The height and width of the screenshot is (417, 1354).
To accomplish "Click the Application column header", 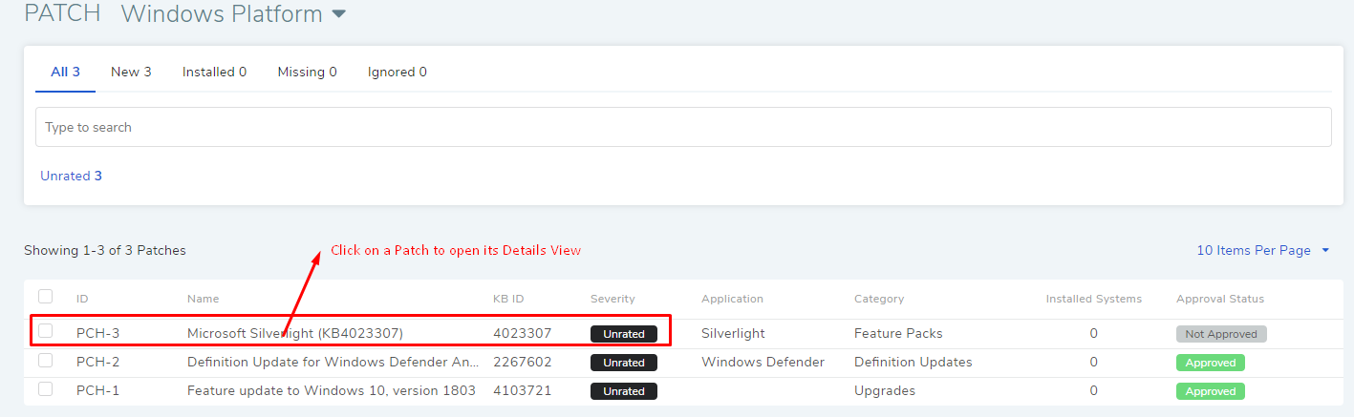I will [732, 299].
